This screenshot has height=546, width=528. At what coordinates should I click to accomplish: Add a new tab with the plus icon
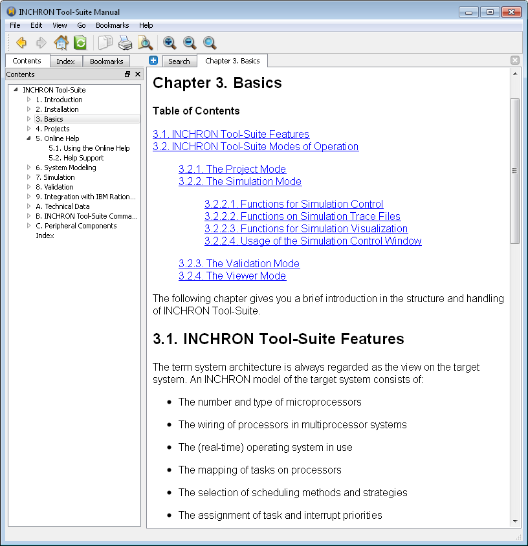point(153,60)
